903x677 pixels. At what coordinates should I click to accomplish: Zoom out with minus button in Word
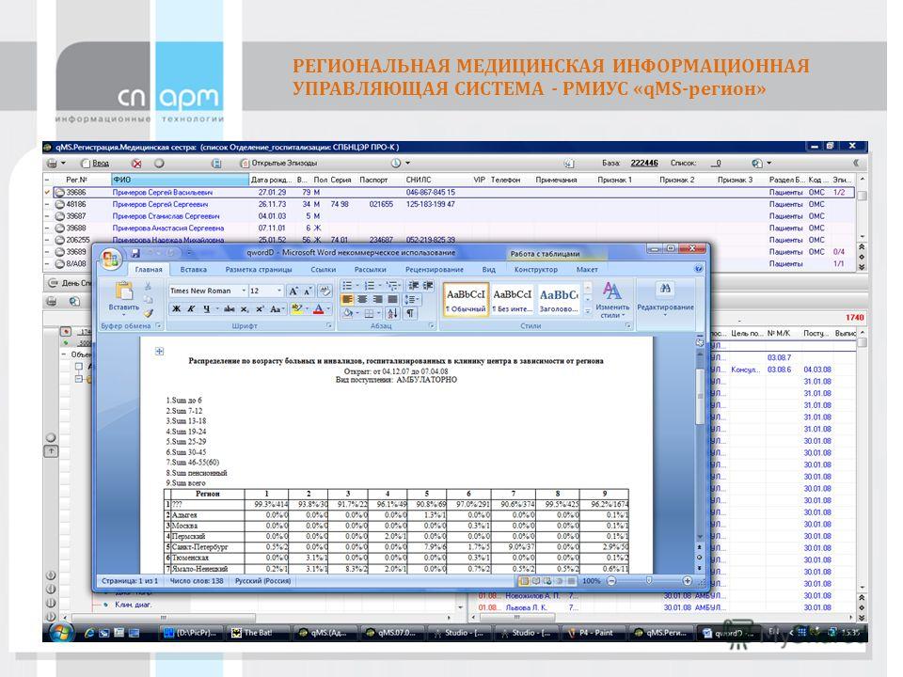point(611,581)
